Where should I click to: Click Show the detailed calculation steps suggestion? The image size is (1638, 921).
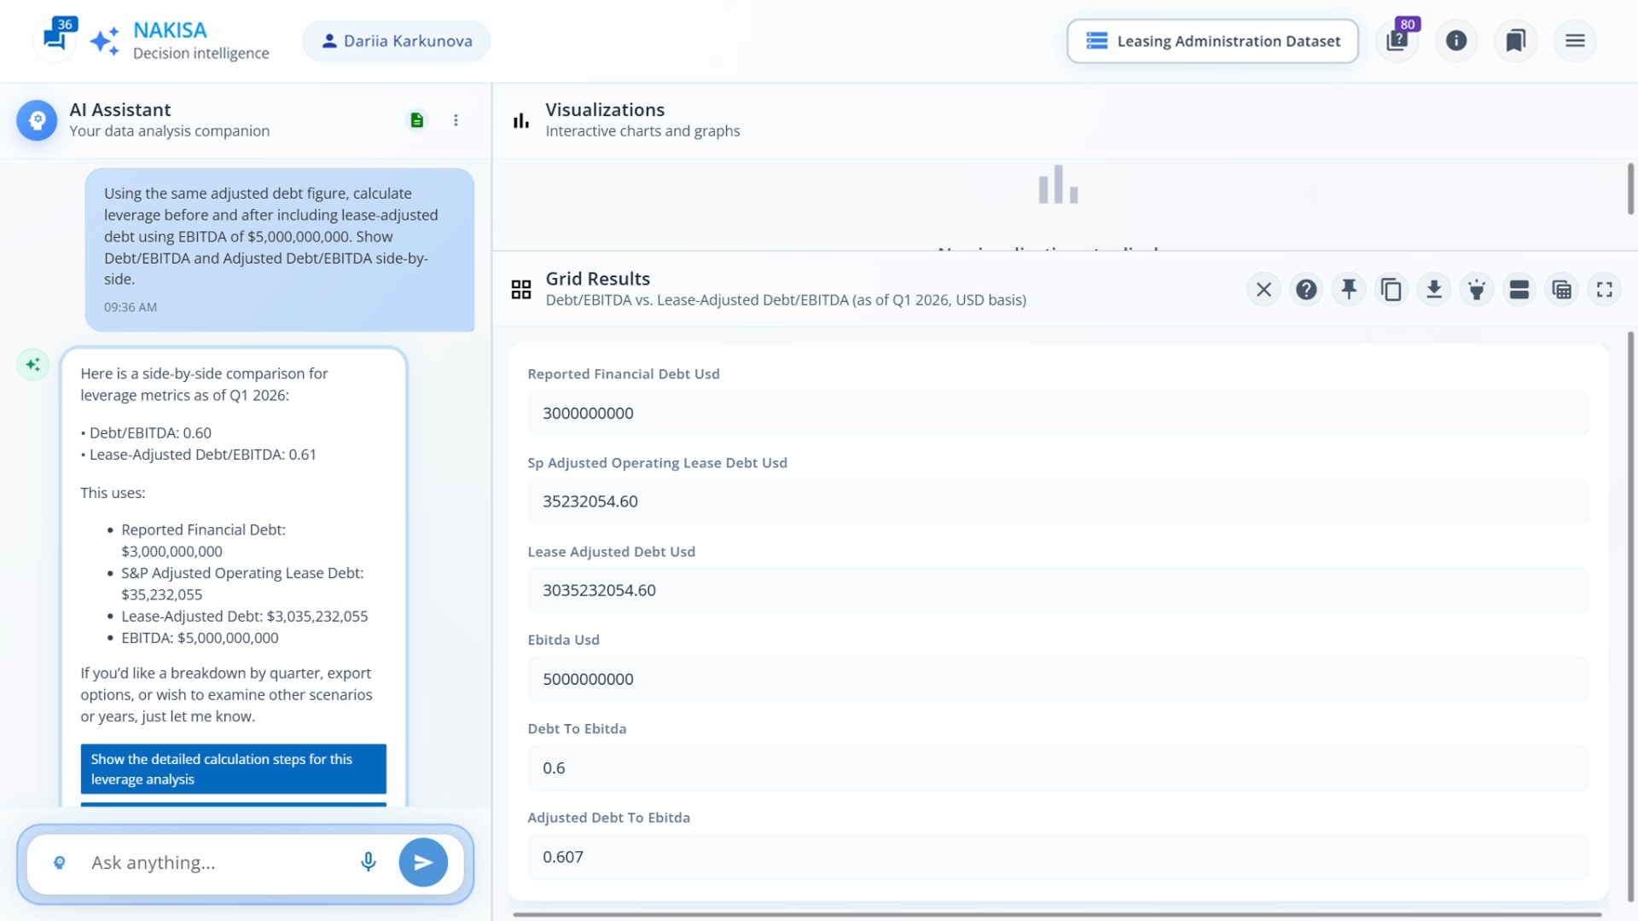pos(233,768)
